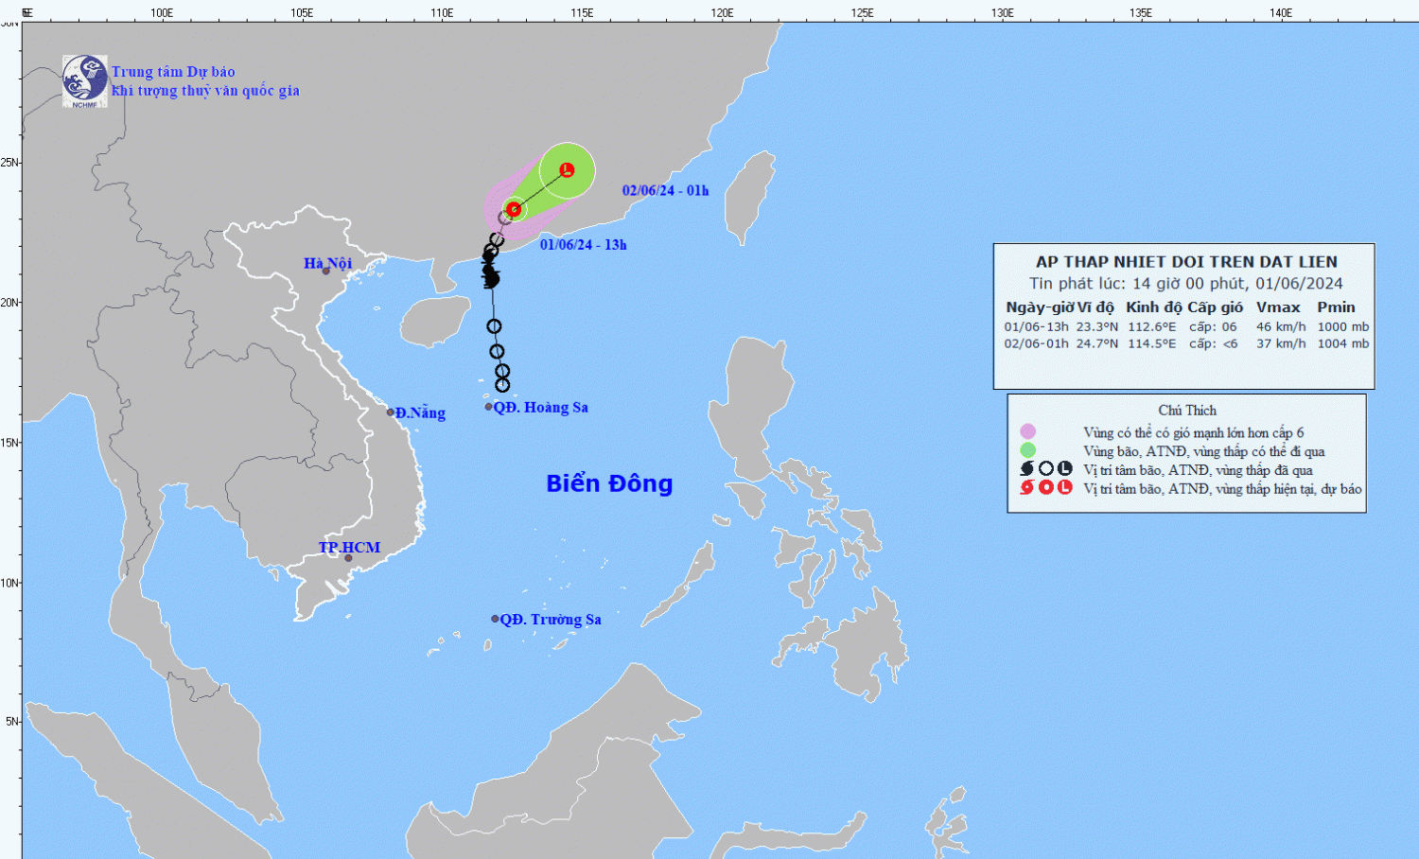The width and height of the screenshot is (1419, 859).
Task: Click the TP.HCM city dot marker
Action: click(348, 558)
